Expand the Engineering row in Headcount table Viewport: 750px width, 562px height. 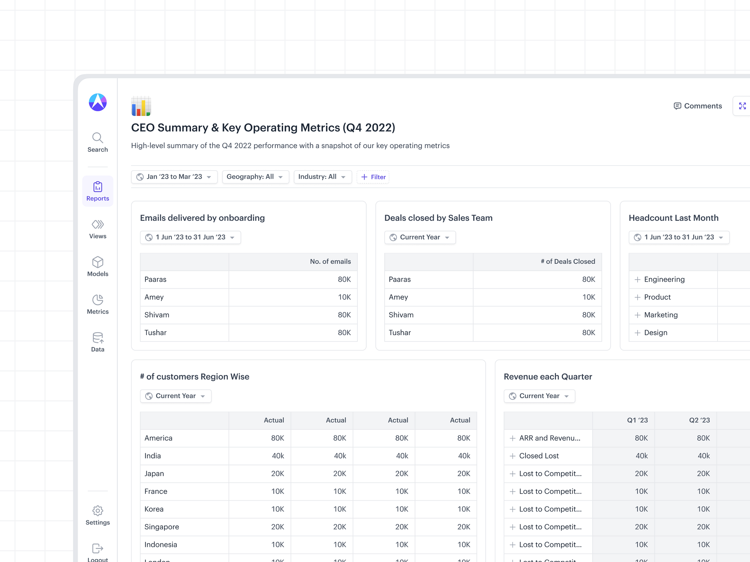pyautogui.click(x=637, y=279)
